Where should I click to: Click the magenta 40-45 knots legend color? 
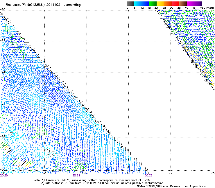tap(191, 3)
